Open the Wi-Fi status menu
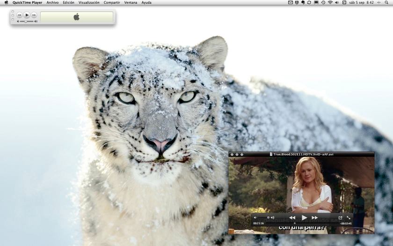The width and height of the screenshot is (393, 246). (330, 3)
